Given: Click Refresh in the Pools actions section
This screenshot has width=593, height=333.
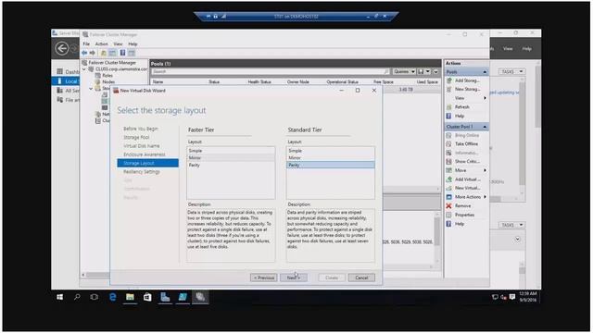Looking at the screenshot, I should coord(461,107).
